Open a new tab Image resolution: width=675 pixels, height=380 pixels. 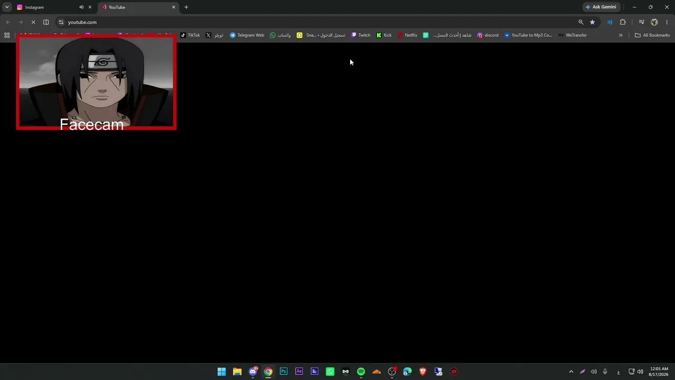point(186,7)
